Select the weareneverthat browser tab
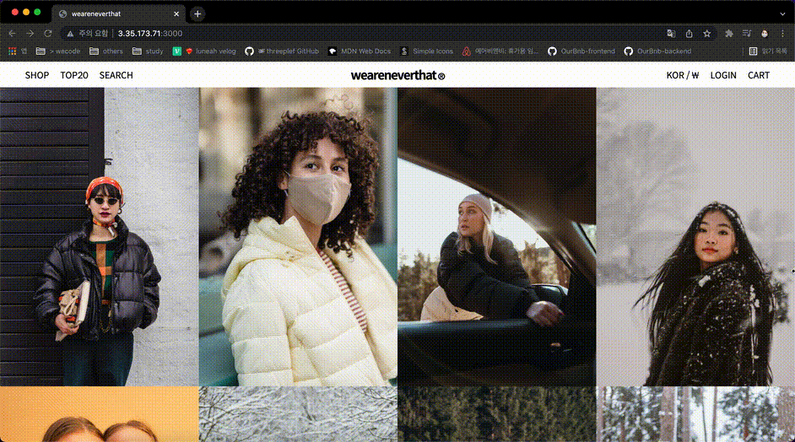Viewport: 795px width, 442px height. click(118, 13)
